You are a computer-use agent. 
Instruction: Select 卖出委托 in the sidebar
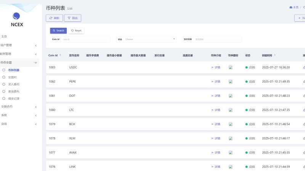(x=14, y=92)
